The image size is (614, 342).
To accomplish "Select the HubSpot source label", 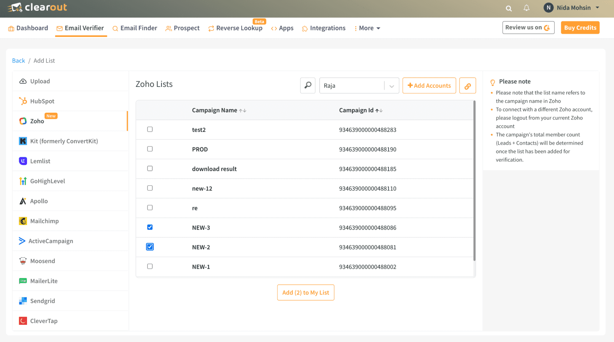I will pyautogui.click(x=42, y=101).
